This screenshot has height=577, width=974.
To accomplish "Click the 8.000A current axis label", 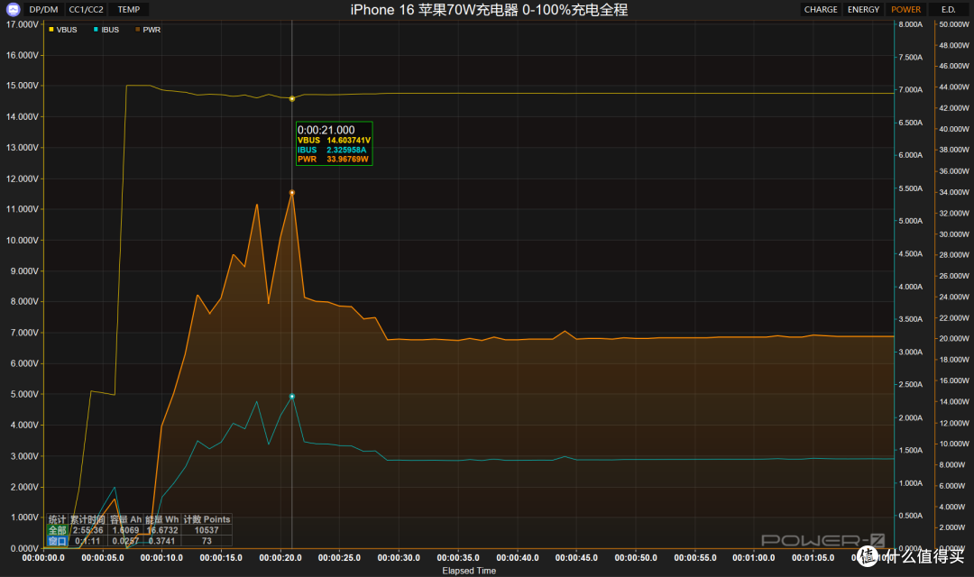I will [x=911, y=24].
